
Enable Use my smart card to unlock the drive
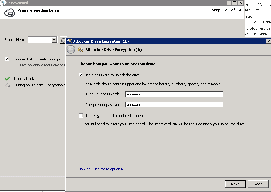click(x=81, y=115)
